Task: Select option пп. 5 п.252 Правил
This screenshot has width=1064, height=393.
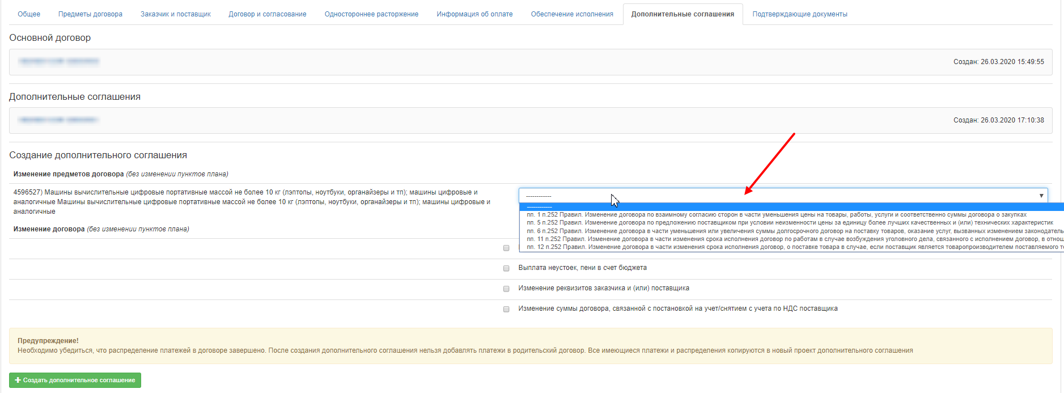Action: pyautogui.click(x=788, y=223)
